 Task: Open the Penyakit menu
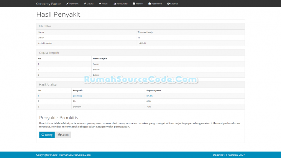pos(72,3)
